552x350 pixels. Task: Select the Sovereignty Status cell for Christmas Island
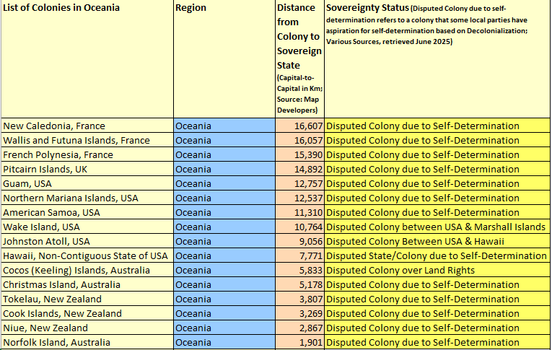pos(437,284)
